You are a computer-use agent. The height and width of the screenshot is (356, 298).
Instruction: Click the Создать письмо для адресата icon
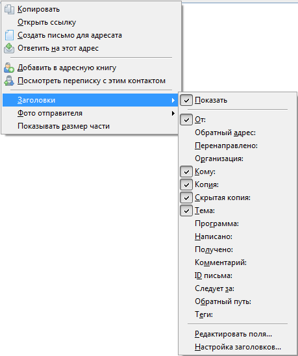(9, 35)
